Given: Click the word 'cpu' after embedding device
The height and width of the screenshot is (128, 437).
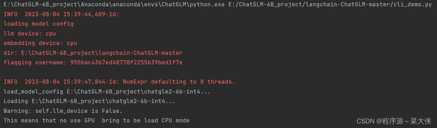Looking at the screenshot, I should (72, 43).
